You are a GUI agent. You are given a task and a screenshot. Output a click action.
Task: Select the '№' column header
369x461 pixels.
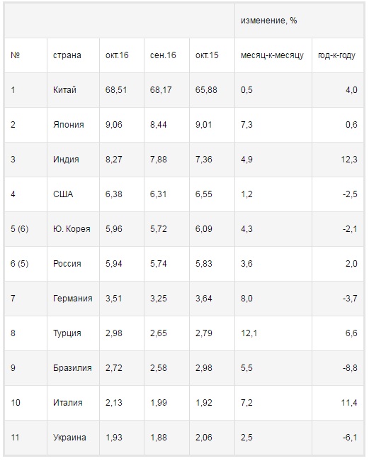click(25, 55)
